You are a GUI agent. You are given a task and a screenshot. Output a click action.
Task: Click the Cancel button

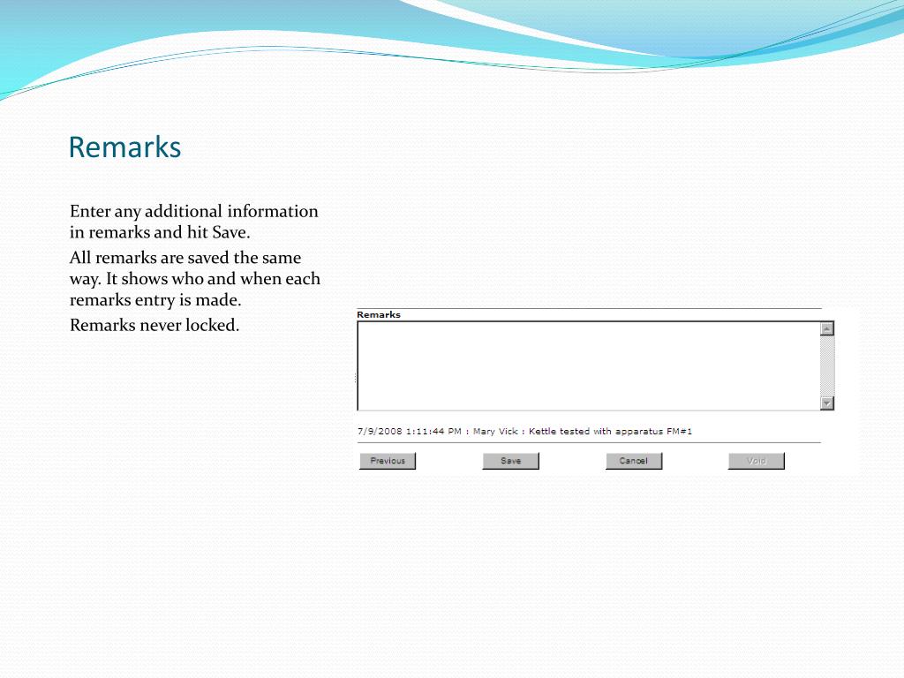[x=634, y=461]
